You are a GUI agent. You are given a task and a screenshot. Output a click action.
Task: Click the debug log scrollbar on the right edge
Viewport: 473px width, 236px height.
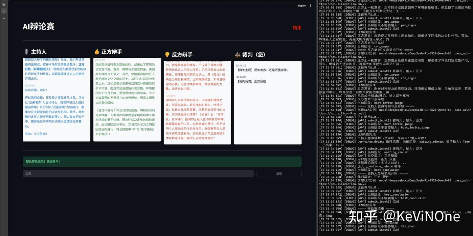(317, 118)
